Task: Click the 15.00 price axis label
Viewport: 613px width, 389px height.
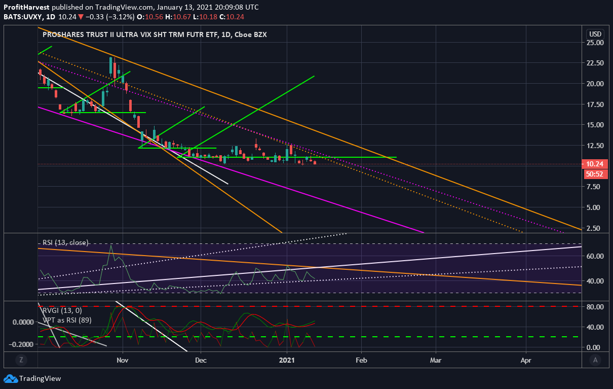Action: coord(595,125)
